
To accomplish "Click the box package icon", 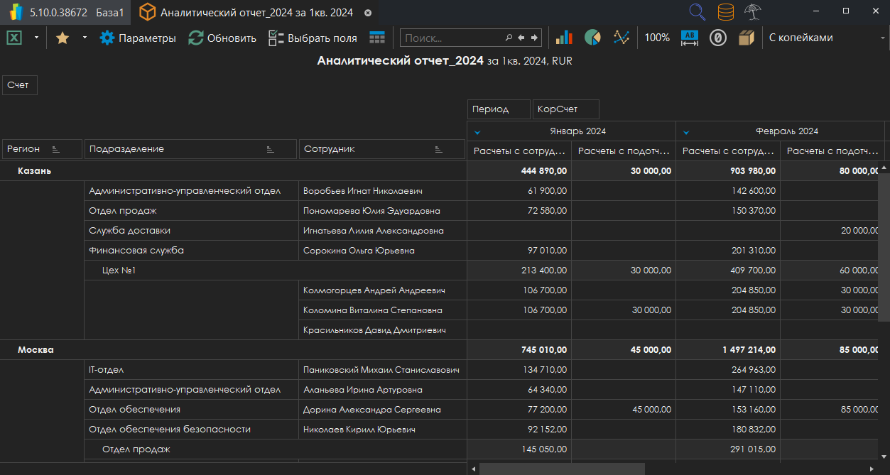I will (746, 38).
